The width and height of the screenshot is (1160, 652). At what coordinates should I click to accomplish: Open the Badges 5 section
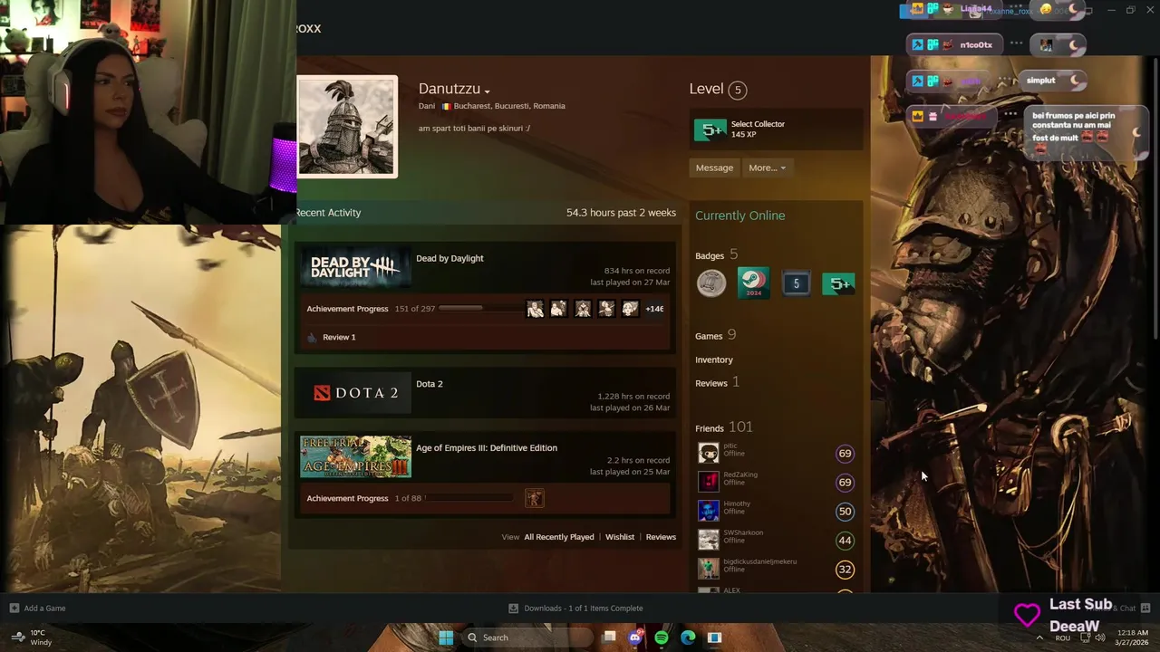point(716,255)
